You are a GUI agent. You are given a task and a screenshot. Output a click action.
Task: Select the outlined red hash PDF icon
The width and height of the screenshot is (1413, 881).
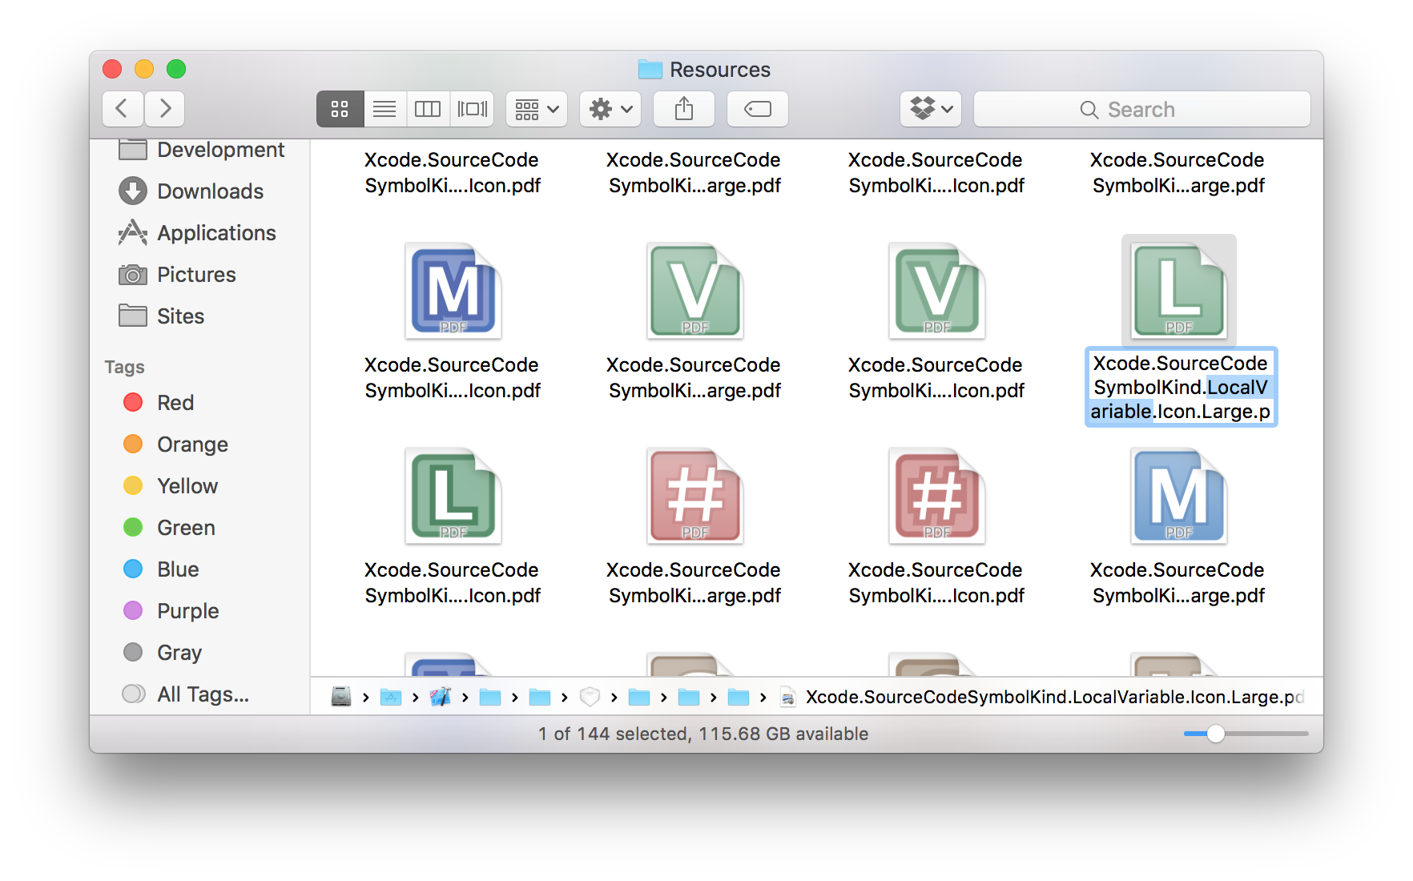pos(937,497)
